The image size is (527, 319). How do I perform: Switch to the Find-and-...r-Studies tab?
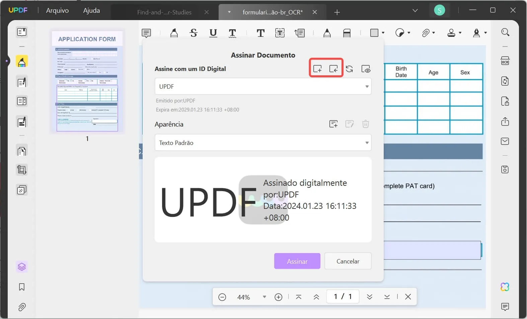click(164, 12)
